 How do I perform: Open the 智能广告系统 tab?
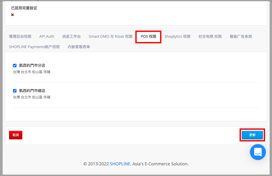pos(241,36)
